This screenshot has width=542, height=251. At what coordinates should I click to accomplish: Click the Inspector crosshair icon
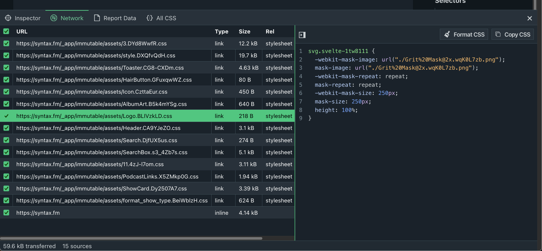point(8,18)
